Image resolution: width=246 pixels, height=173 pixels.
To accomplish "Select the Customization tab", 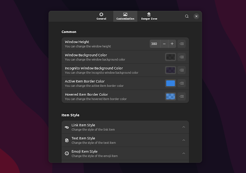I will click(x=125, y=16).
